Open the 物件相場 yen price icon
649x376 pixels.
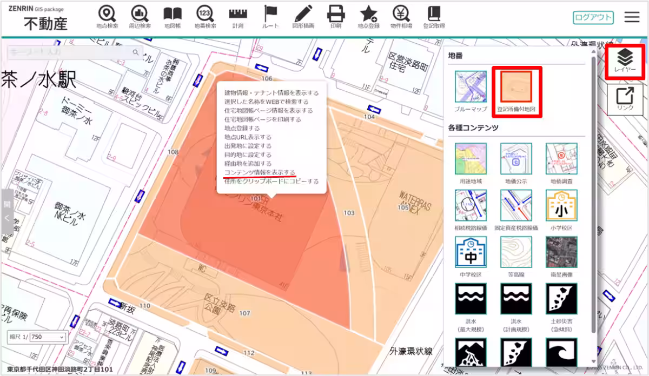(401, 17)
